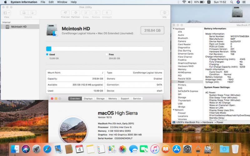
Task: Open the Trash in the Dock
Action: tap(235, 149)
